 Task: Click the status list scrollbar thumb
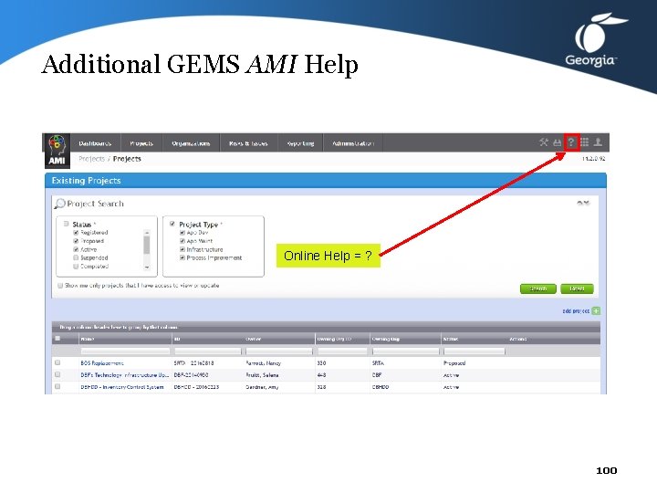click(x=147, y=245)
